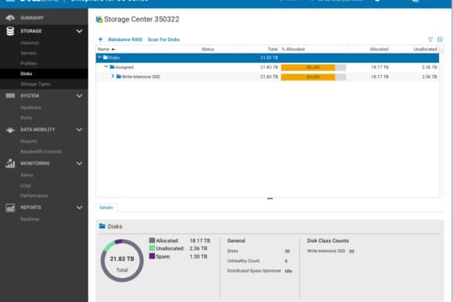Viewport: 453px width, 302px height.
Task: Open Storage Types in sidebar
Action: coord(36,84)
